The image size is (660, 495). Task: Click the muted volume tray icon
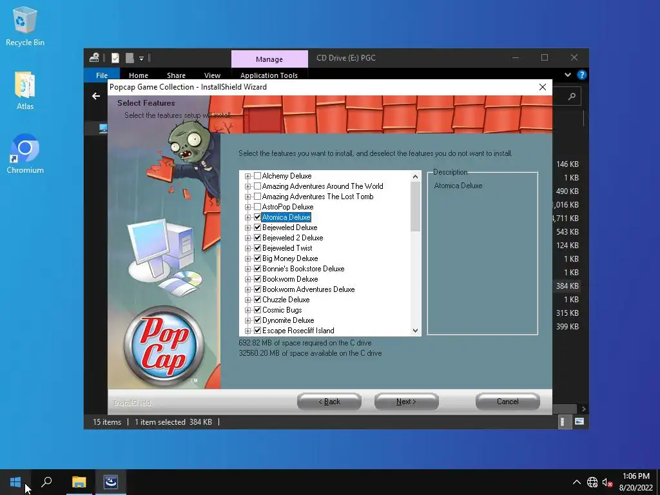(x=607, y=482)
